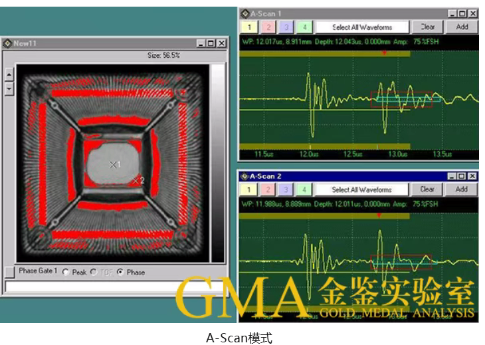The height and width of the screenshot is (345, 485).
Task: Choose the Phase radio option
Action: [120, 273]
